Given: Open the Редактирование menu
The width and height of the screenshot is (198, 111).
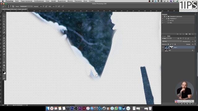Looking at the screenshot, I should [x=26, y=1].
